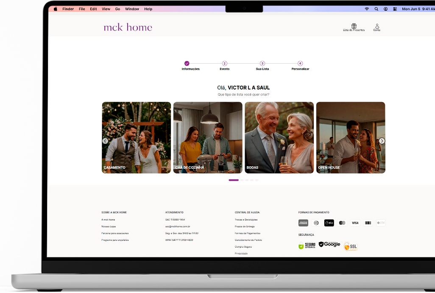The image size is (435, 293).
Task: Click the Mastercard payment icon
Action: 342,223
